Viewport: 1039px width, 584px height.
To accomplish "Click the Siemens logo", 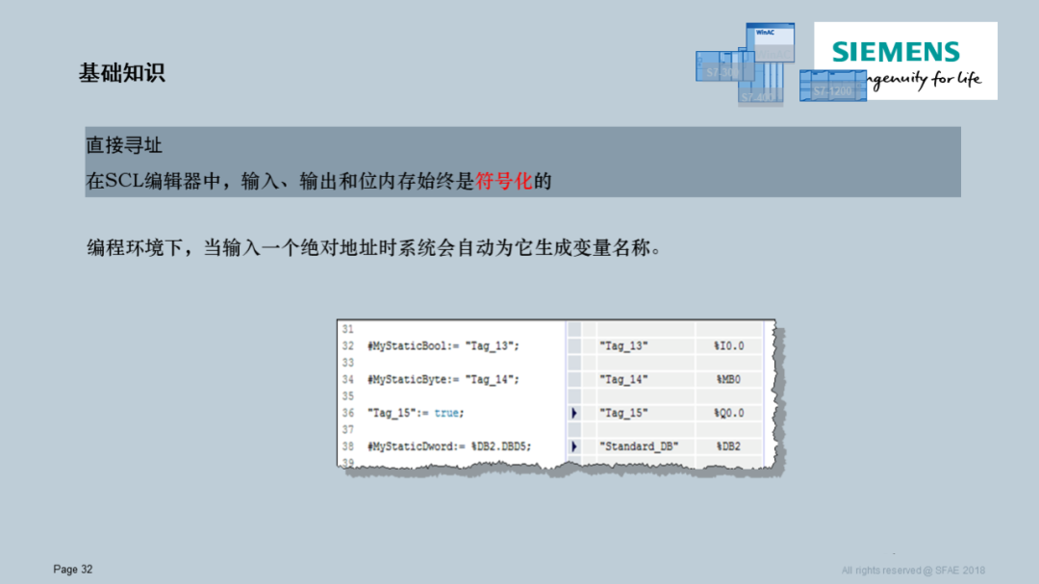I will point(895,52).
